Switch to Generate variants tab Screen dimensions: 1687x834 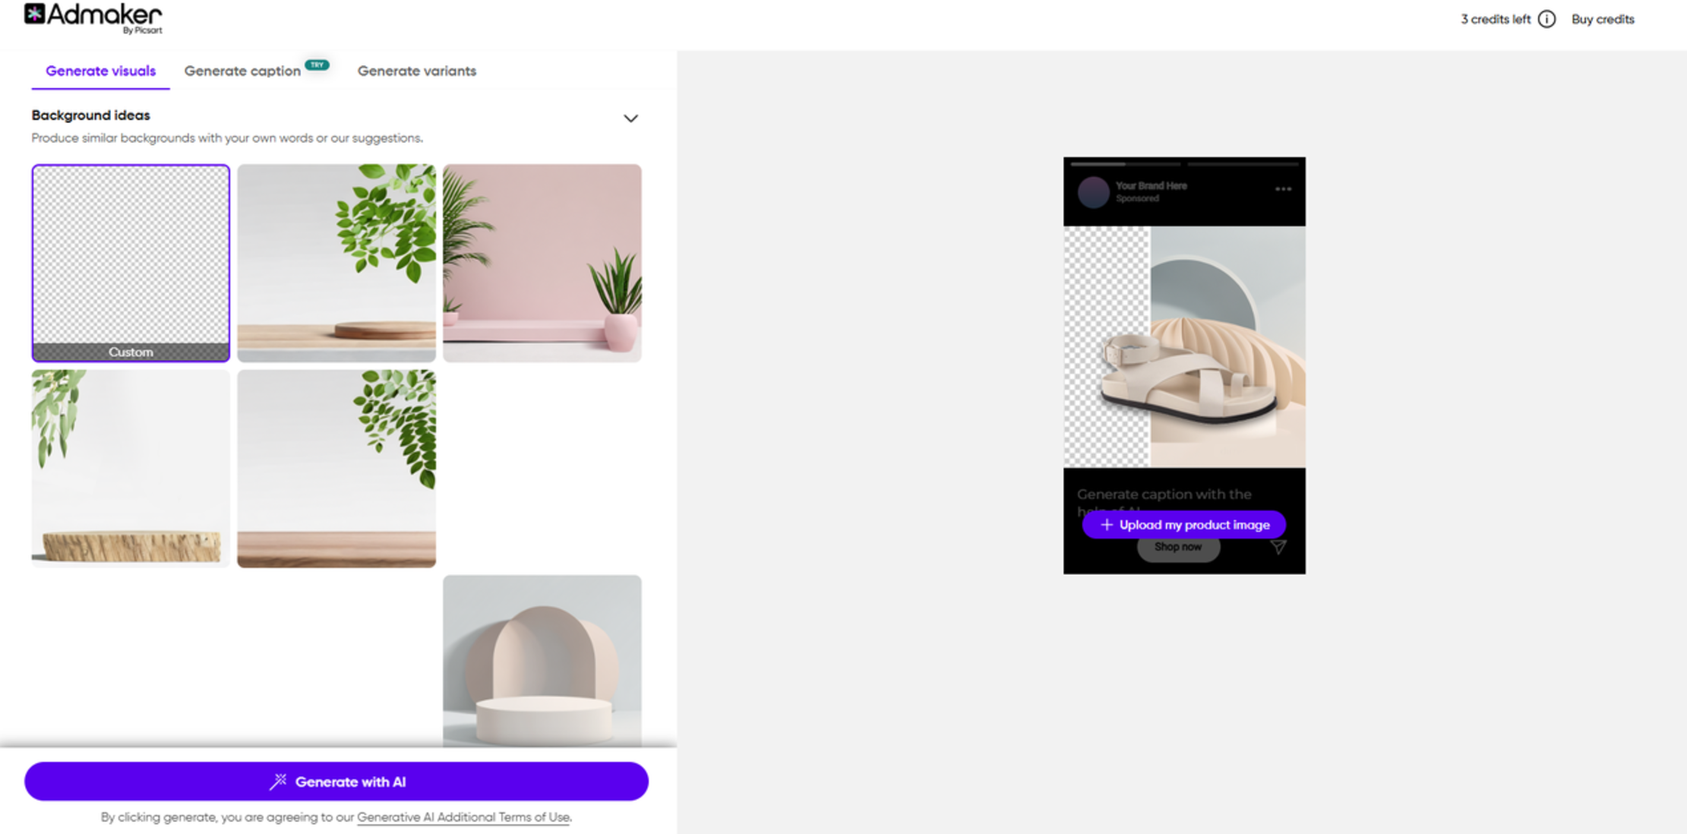point(418,70)
